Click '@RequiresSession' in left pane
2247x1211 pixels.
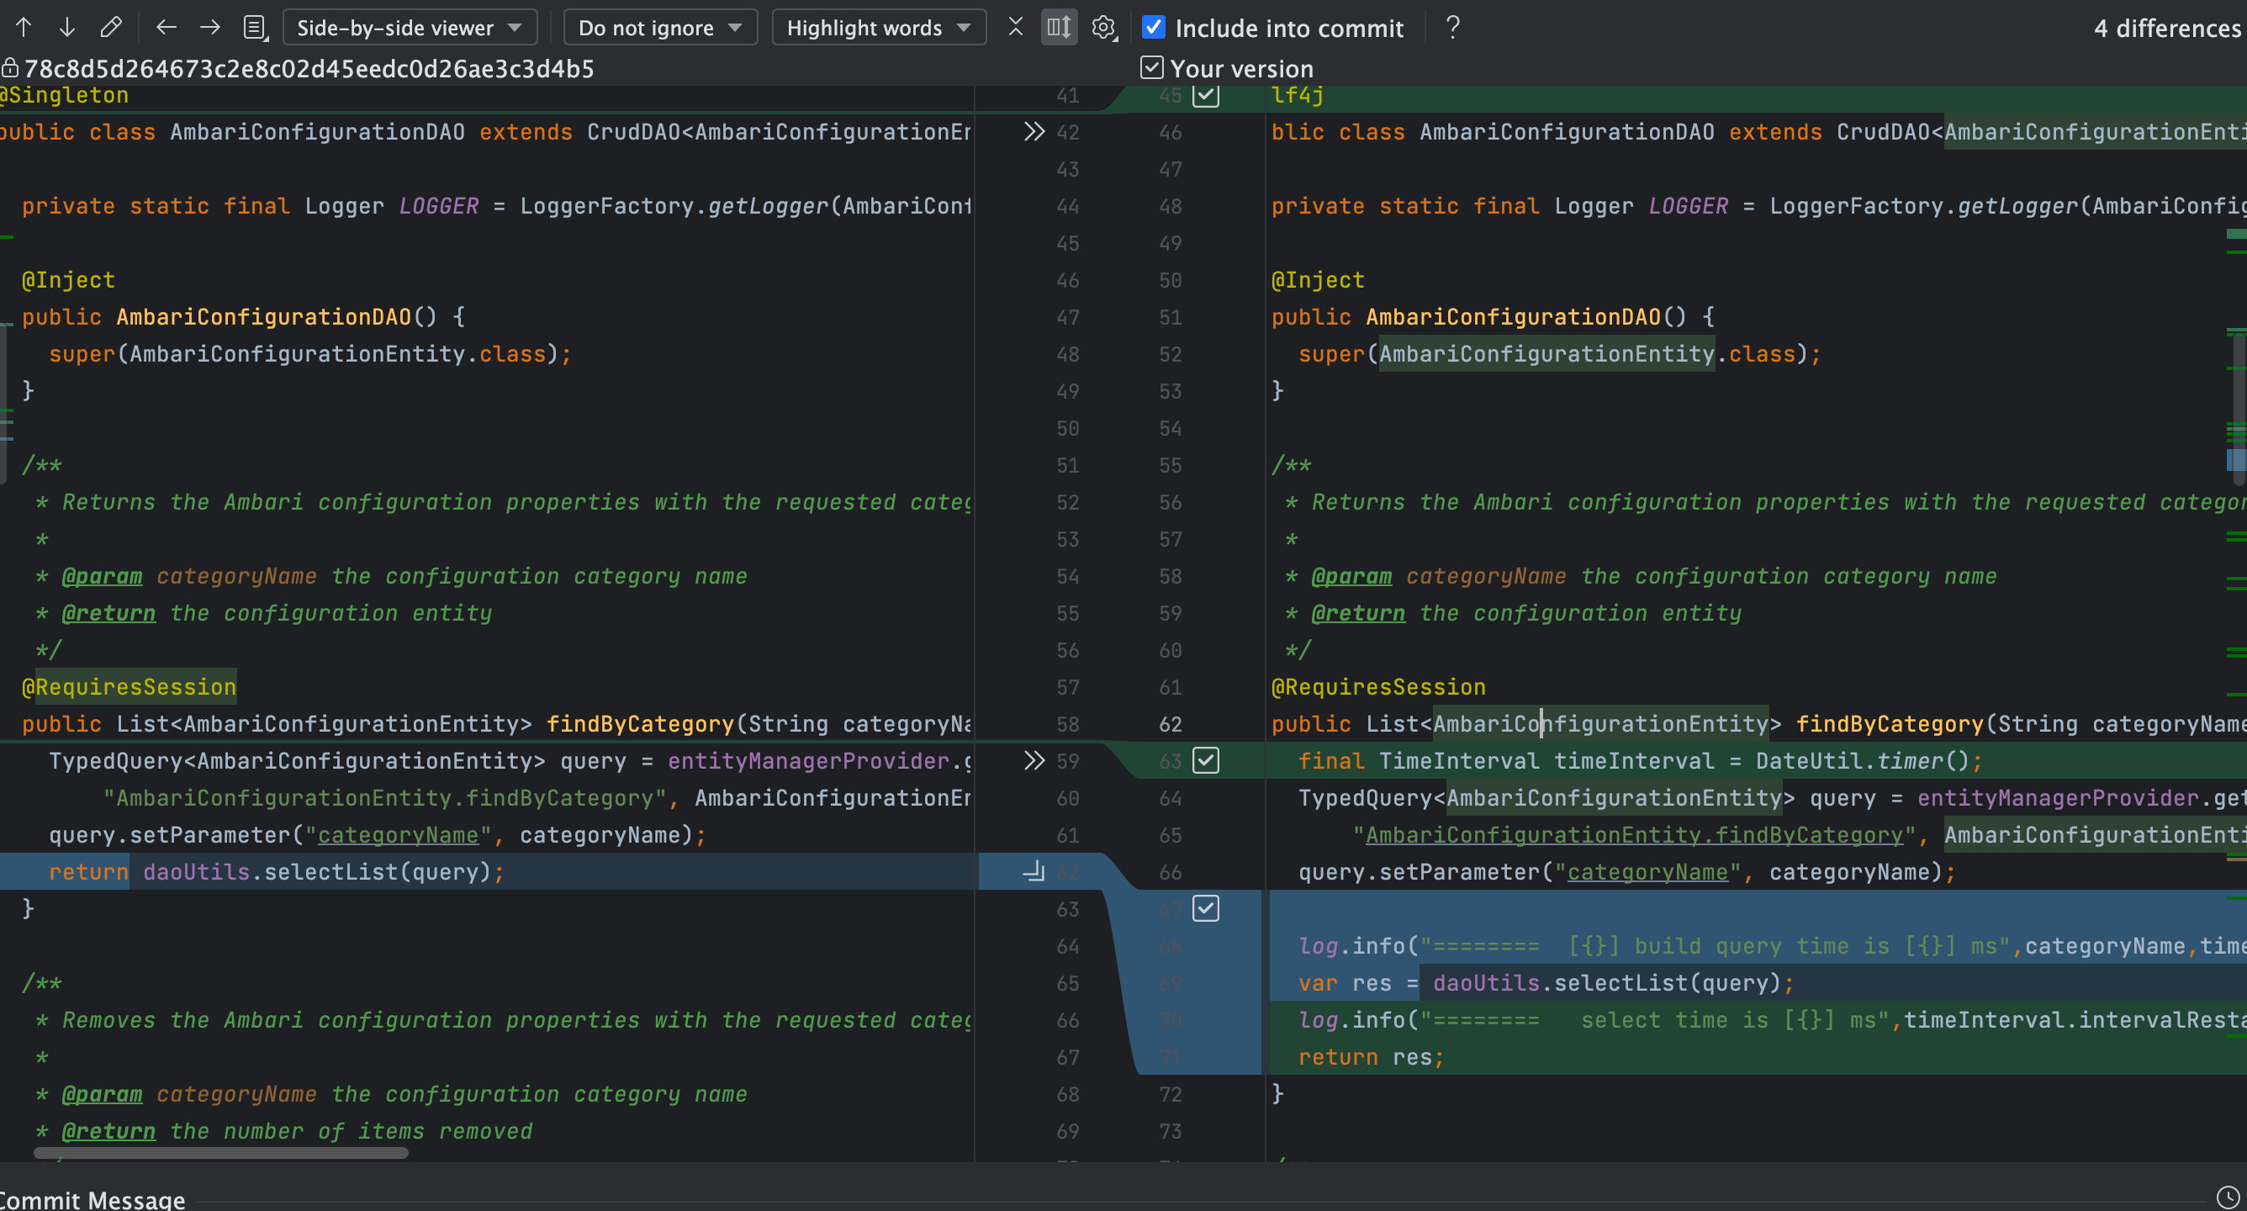[x=130, y=686]
